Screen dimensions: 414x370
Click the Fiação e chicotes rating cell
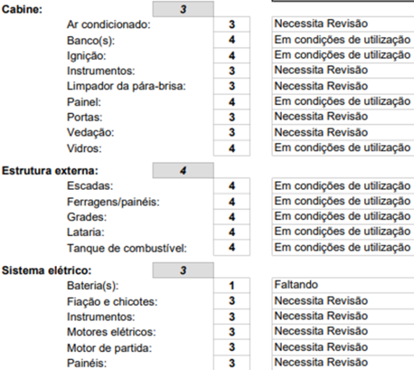(x=231, y=302)
